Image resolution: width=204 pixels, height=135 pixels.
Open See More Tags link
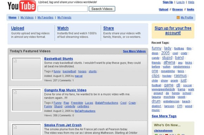click(164, 116)
